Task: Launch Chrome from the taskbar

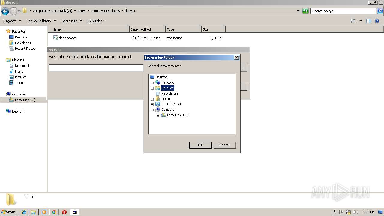Action: (54, 212)
